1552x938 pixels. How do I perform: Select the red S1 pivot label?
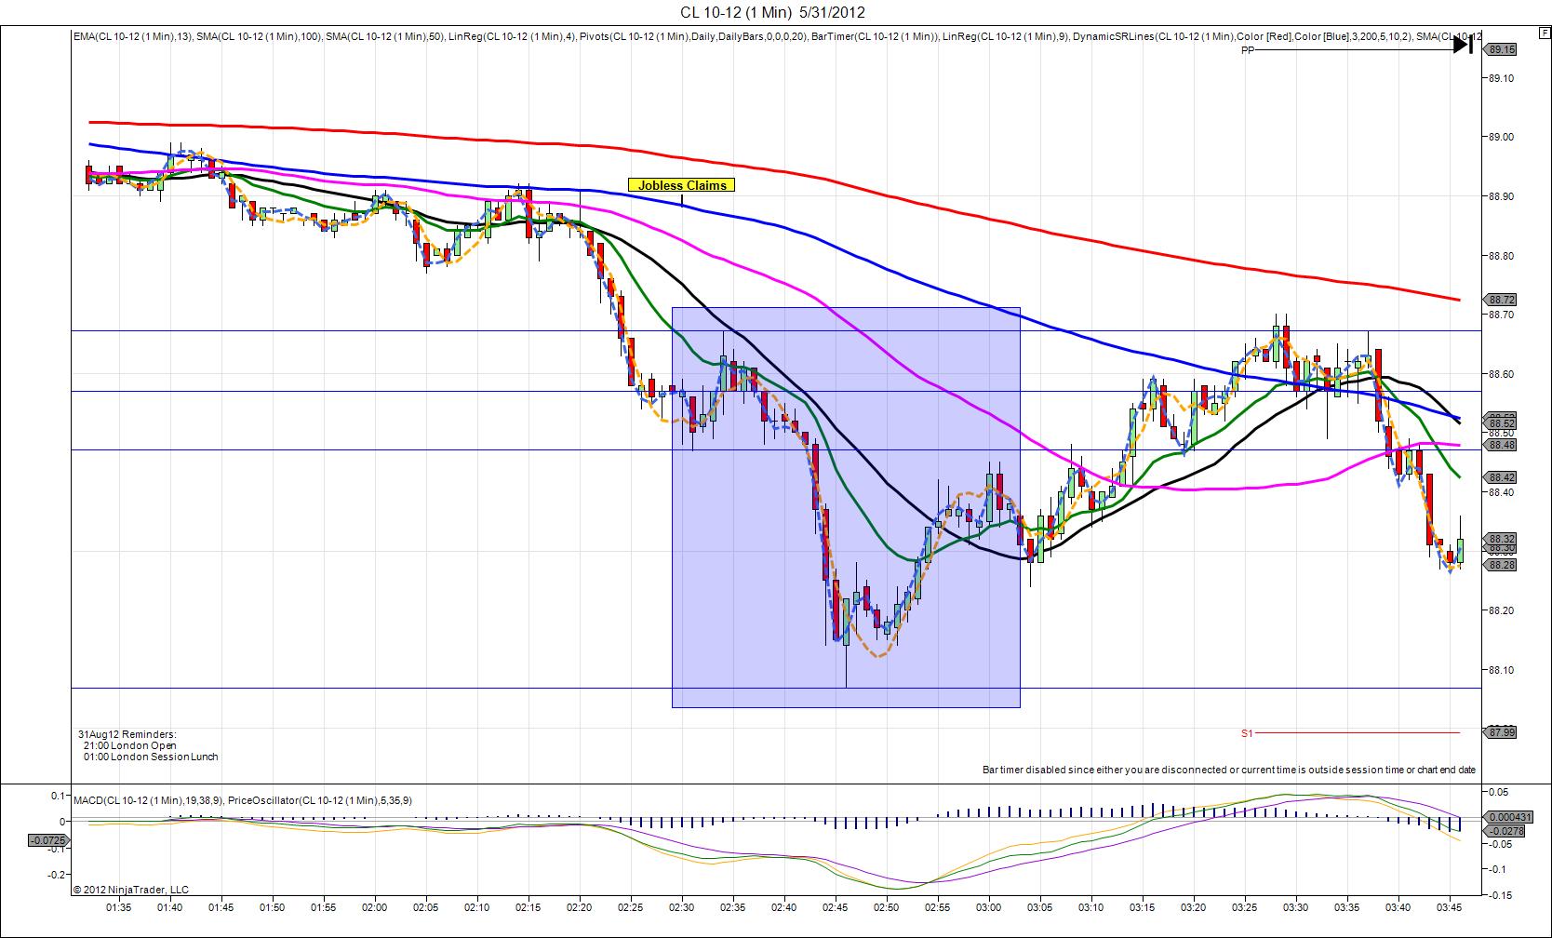point(1247,733)
